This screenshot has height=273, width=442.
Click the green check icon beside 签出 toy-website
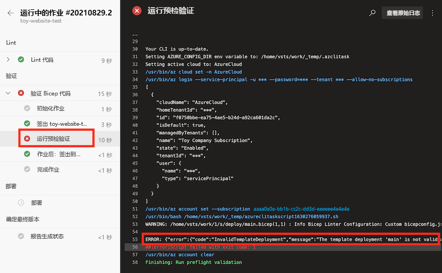tap(27, 124)
